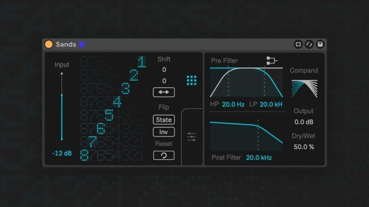This screenshot has width=369, height=207.
Task: Click the Pre Filter curve display
Action: [x=246, y=82]
